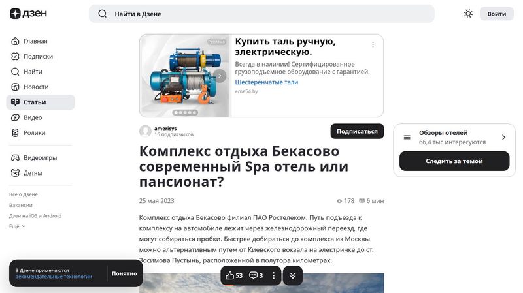
Task: Click the Dzen logo
Action: point(25,14)
